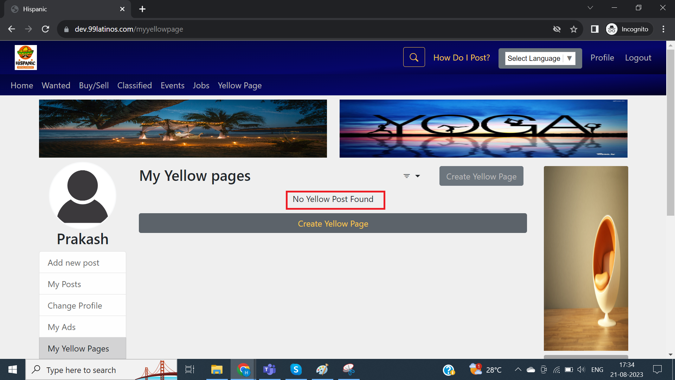Open Chrome three-dot menu
This screenshot has width=675, height=380.
coord(663,29)
